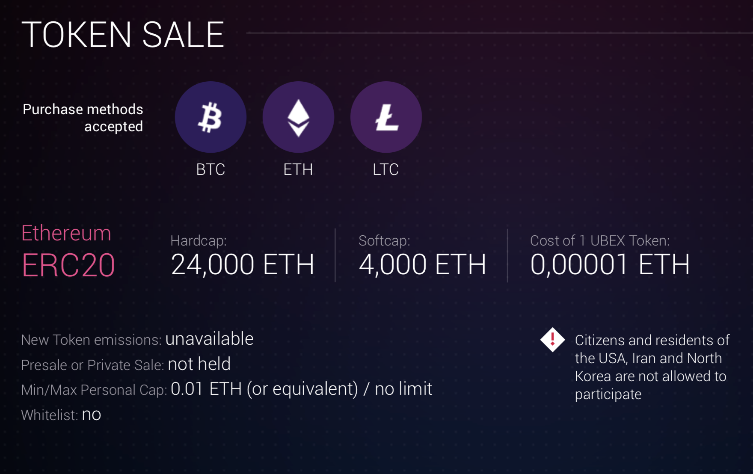The width and height of the screenshot is (753, 474).
Task: Click the 0,00001 ETH token cost value
Action: pyautogui.click(x=610, y=264)
